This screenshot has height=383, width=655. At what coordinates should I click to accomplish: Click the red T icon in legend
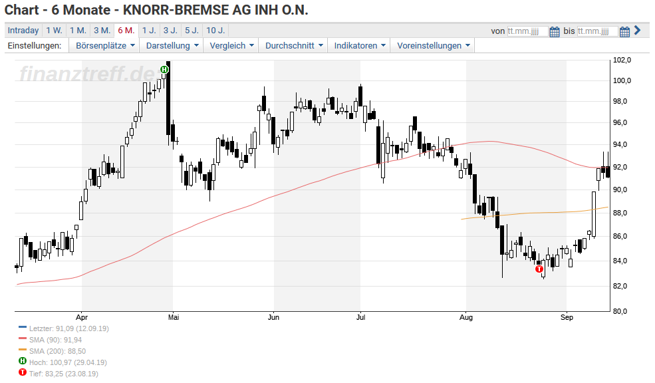tap(23, 372)
